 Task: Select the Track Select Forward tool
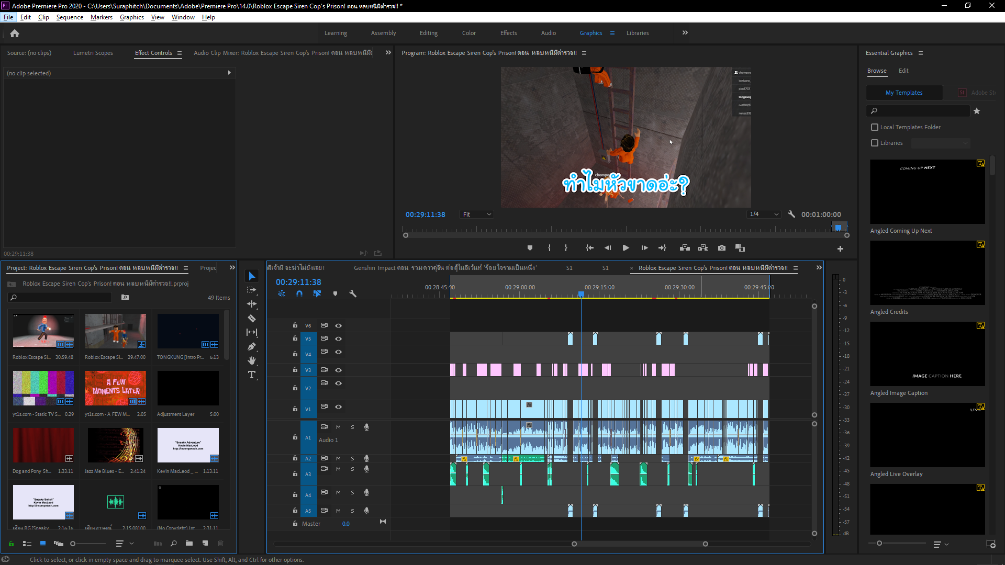(252, 290)
